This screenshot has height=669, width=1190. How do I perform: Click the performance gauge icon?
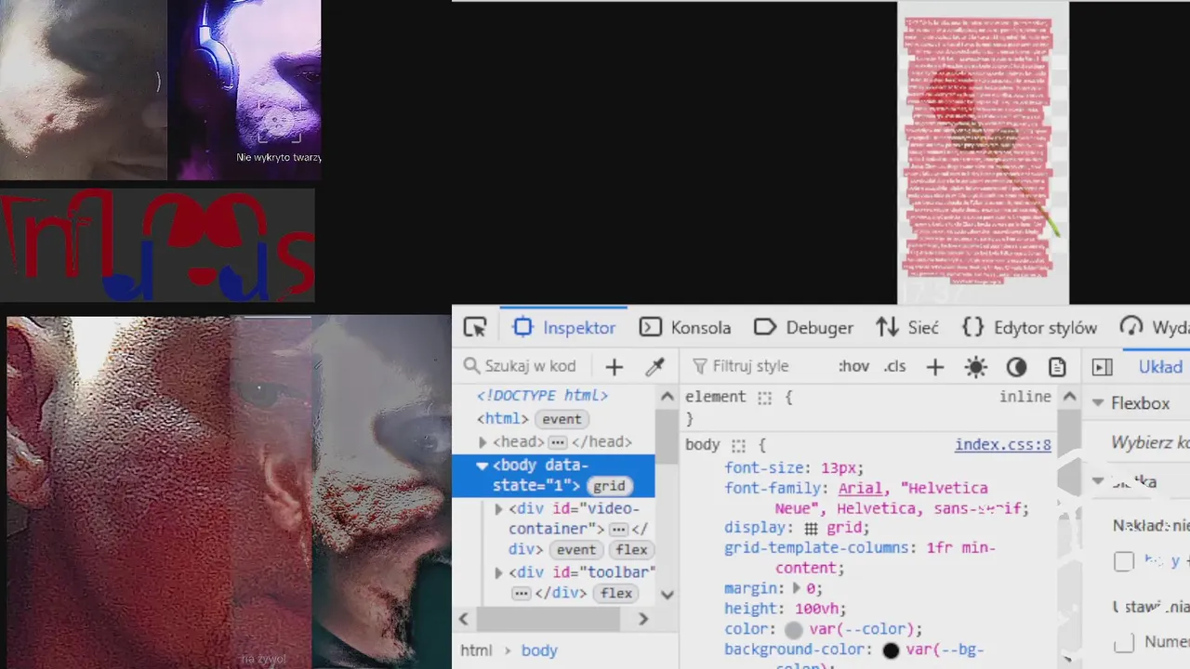point(1131,327)
